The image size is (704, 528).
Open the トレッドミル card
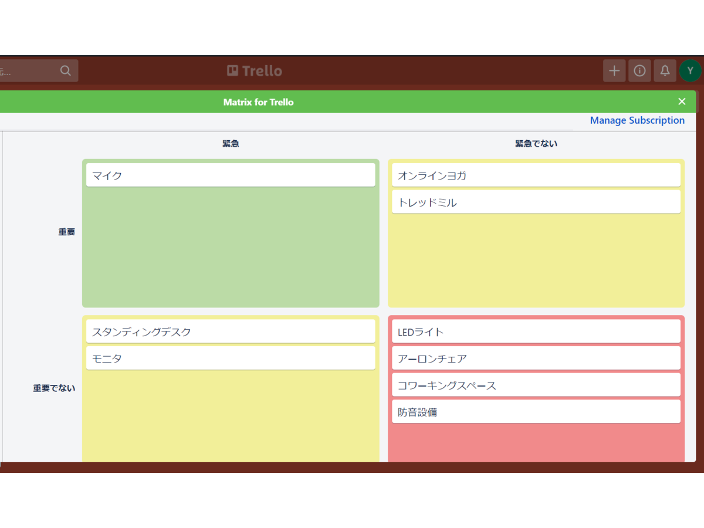coord(536,202)
